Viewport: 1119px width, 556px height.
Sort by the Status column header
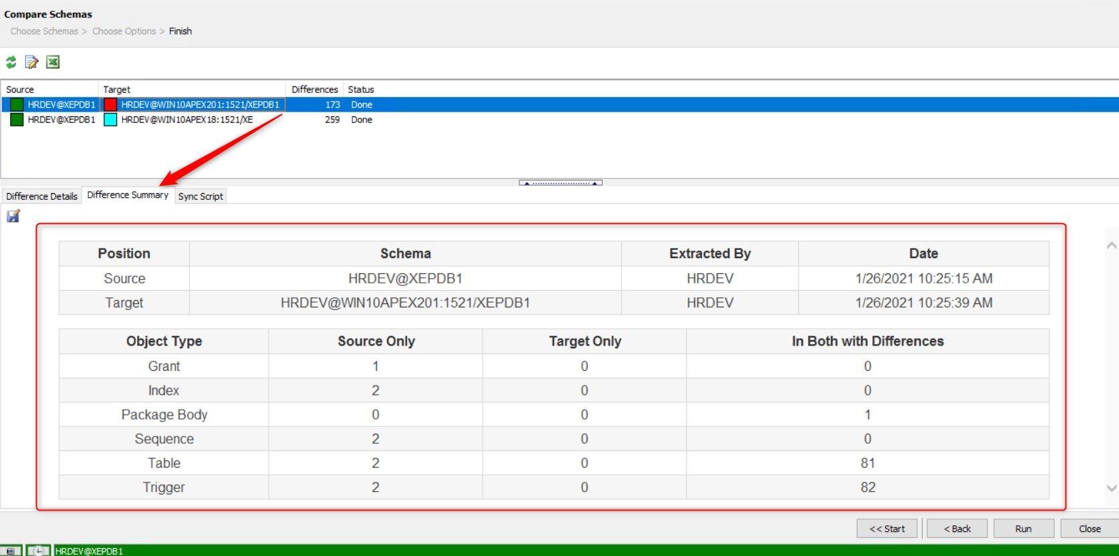tap(361, 89)
